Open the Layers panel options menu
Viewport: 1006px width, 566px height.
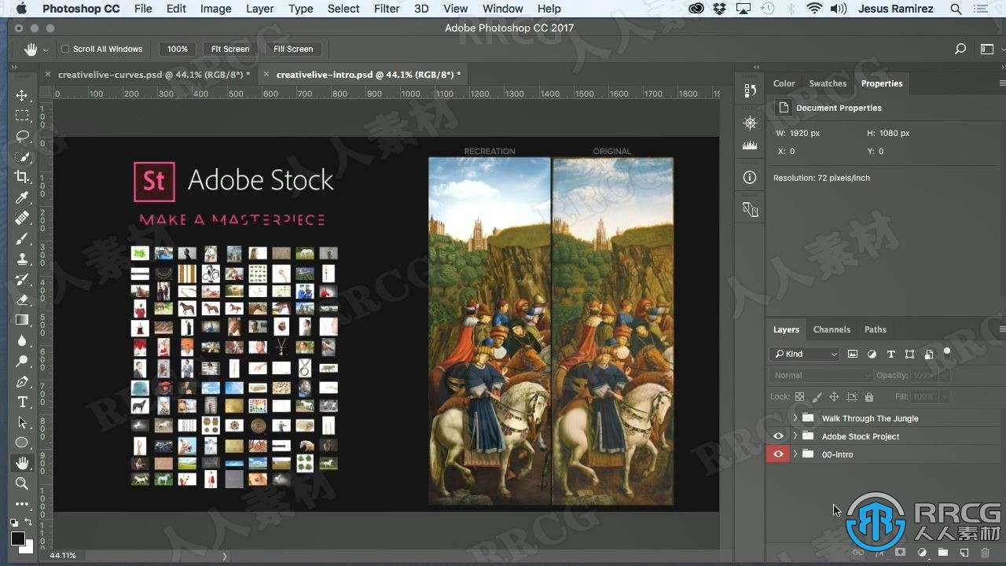(1001, 329)
